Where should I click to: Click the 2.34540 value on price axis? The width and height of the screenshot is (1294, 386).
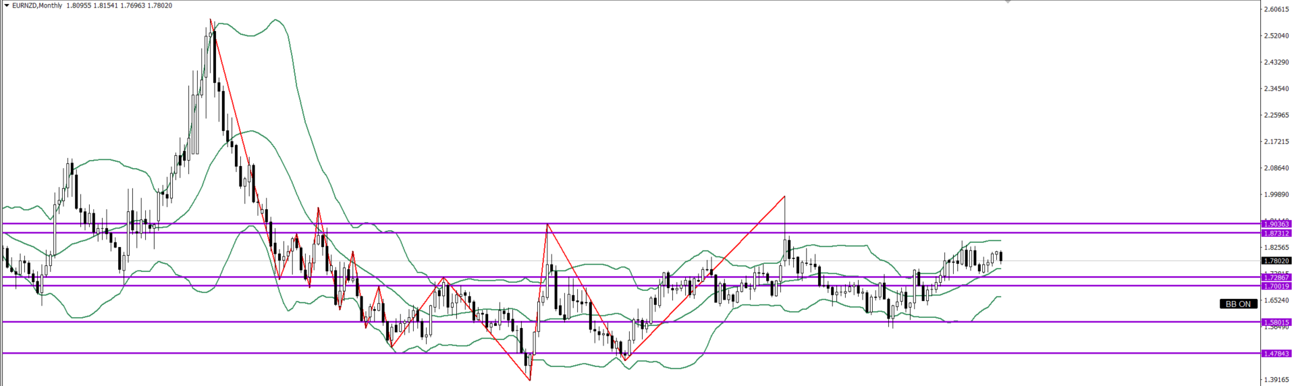point(1277,88)
